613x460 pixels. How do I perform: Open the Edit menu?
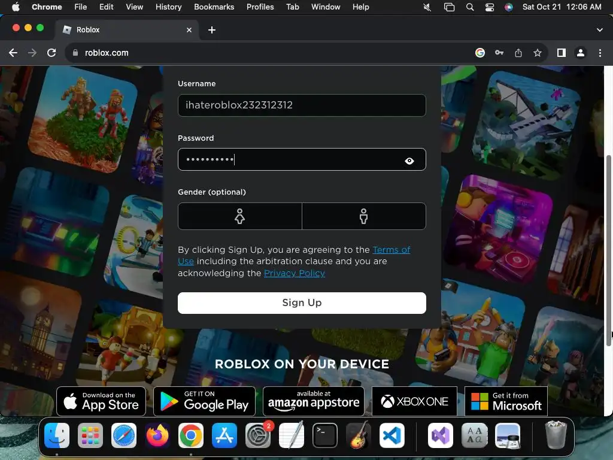(106, 7)
